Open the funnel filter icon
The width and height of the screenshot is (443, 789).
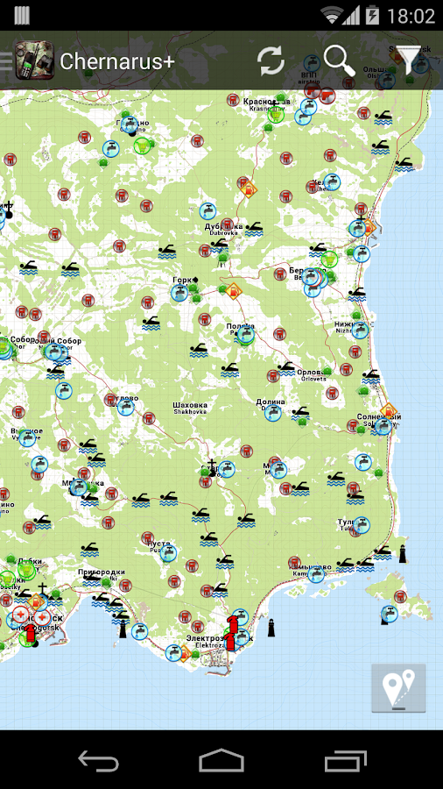[408, 60]
